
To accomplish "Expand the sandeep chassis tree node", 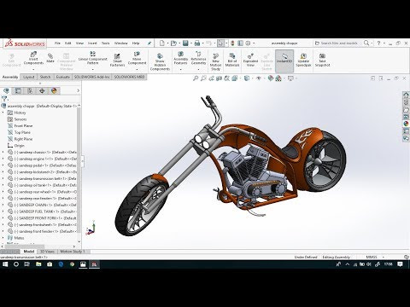I will click(x=3, y=152).
